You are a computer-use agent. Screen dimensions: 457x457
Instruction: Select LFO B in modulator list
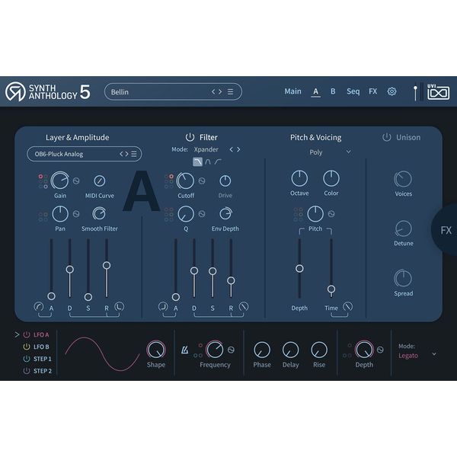point(41,347)
